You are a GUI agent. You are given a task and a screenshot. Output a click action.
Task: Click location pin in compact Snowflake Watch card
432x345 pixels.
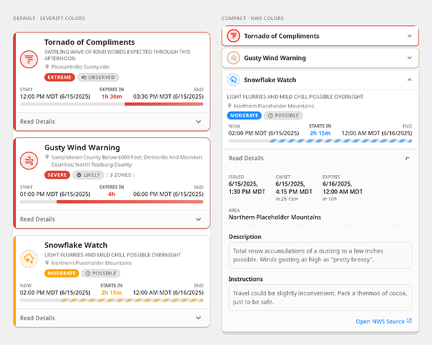tap(229, 106)
